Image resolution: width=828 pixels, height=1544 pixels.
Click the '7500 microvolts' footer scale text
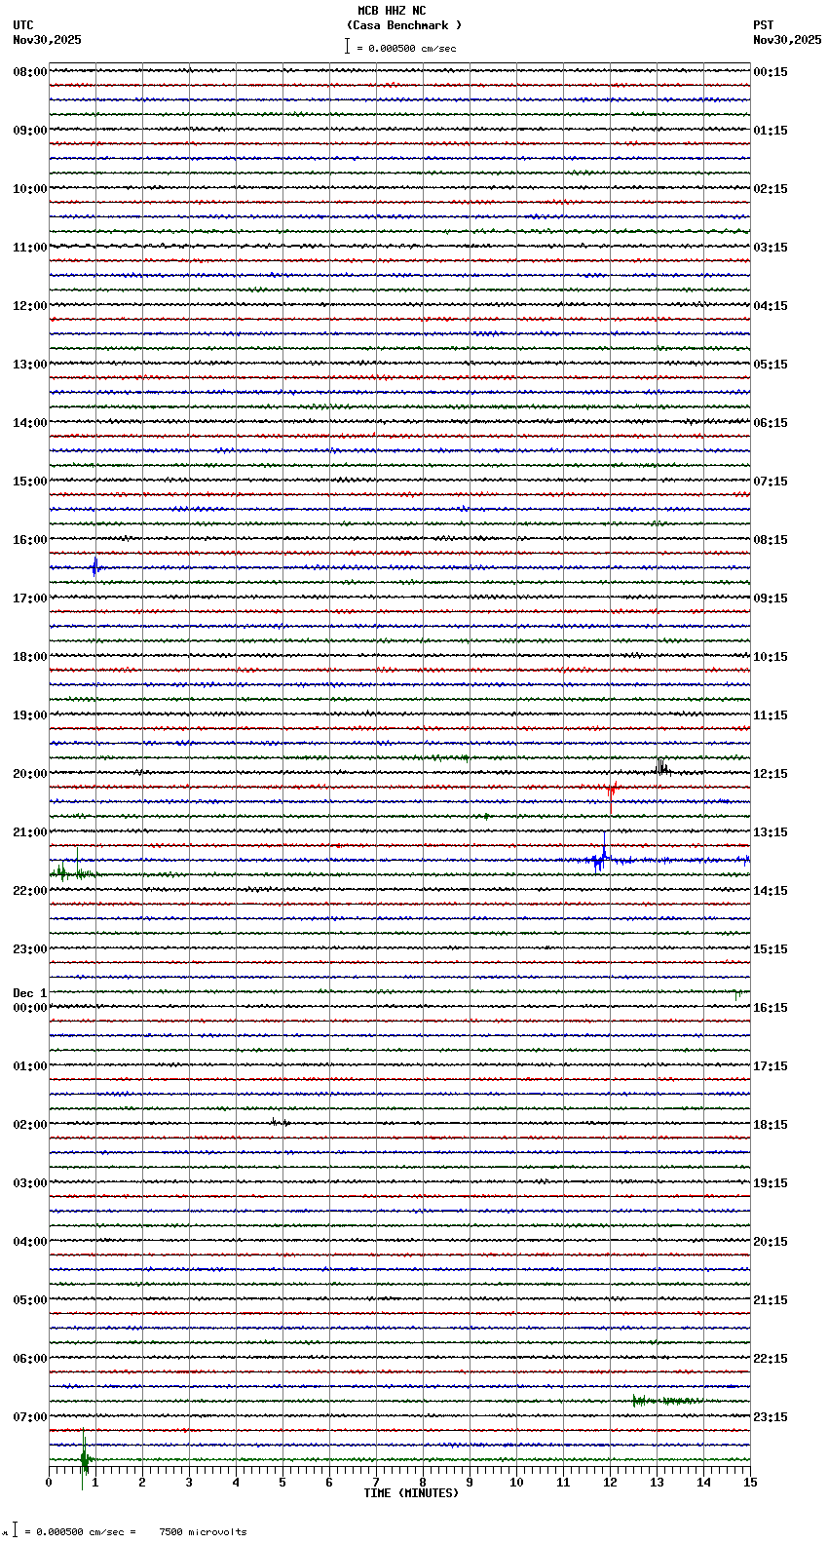click(x=203, y=1532)
